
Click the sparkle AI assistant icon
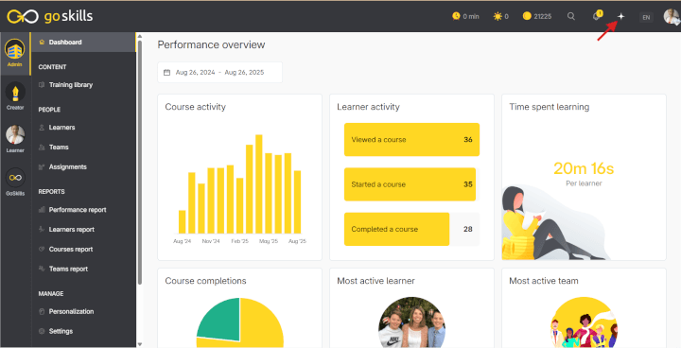click(621, 16)
